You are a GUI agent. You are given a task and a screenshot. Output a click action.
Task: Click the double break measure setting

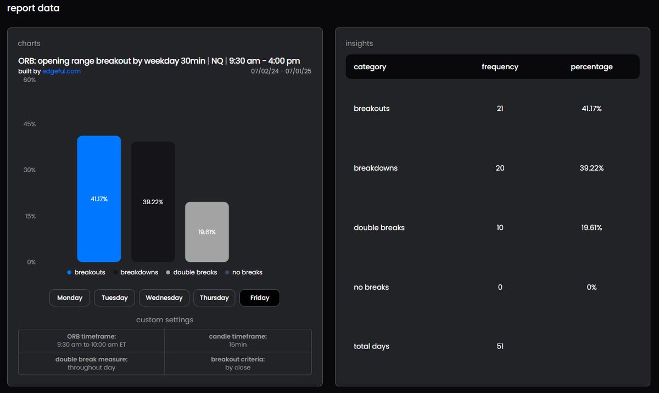(92, 363)
